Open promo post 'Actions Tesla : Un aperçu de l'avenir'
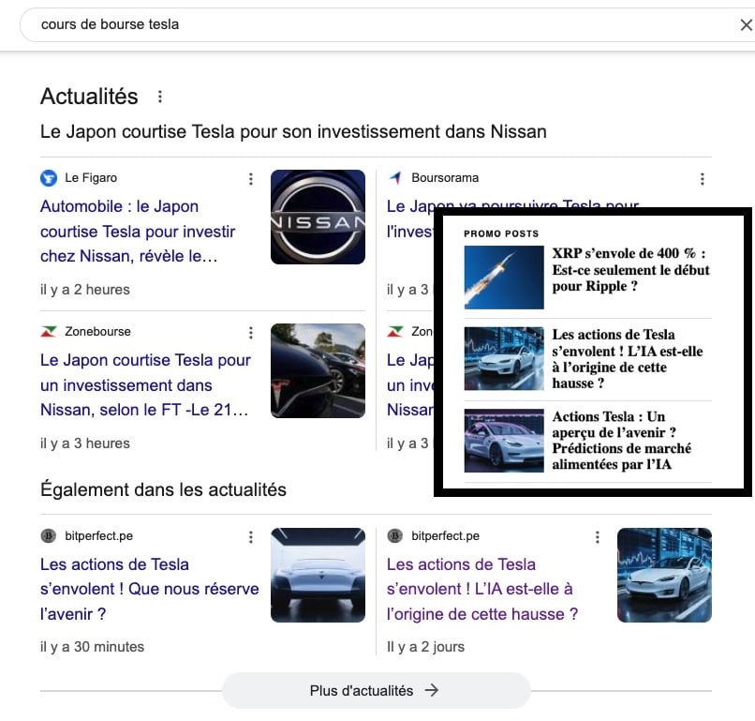The height and width of the screenshot is (721, 755). coord(622,441)
